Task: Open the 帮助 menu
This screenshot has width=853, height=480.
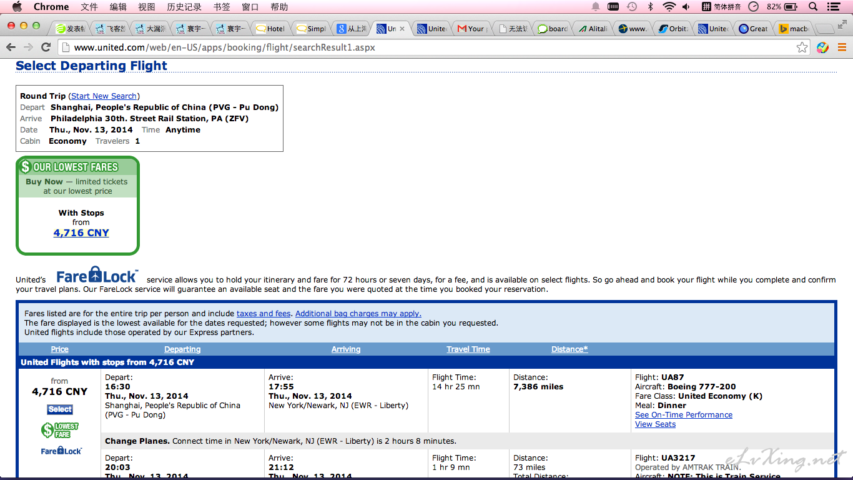Action: (279, 7)
